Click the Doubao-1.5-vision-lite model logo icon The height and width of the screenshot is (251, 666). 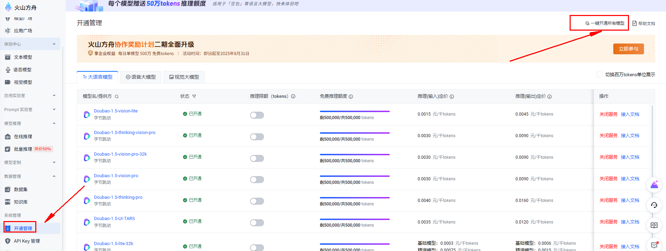pos(87,115)
